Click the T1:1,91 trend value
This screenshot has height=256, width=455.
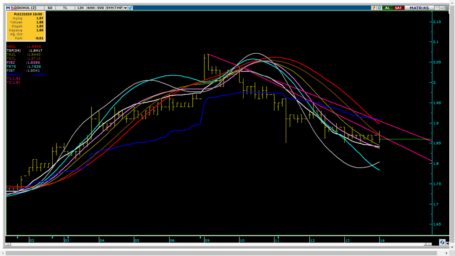(x=14, y=79)
